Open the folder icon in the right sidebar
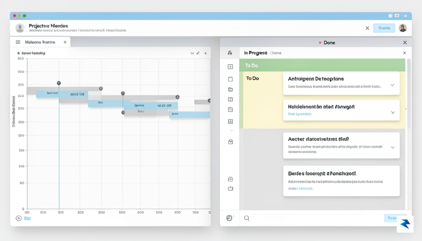 [x=230, y=89]
